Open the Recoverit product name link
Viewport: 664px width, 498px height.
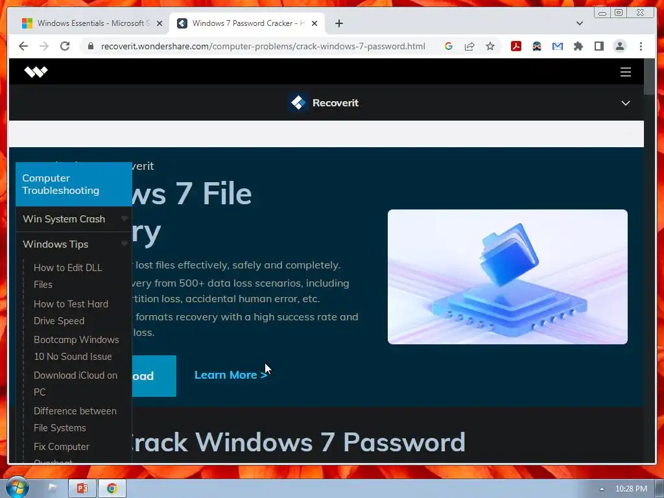coord(335,102)
